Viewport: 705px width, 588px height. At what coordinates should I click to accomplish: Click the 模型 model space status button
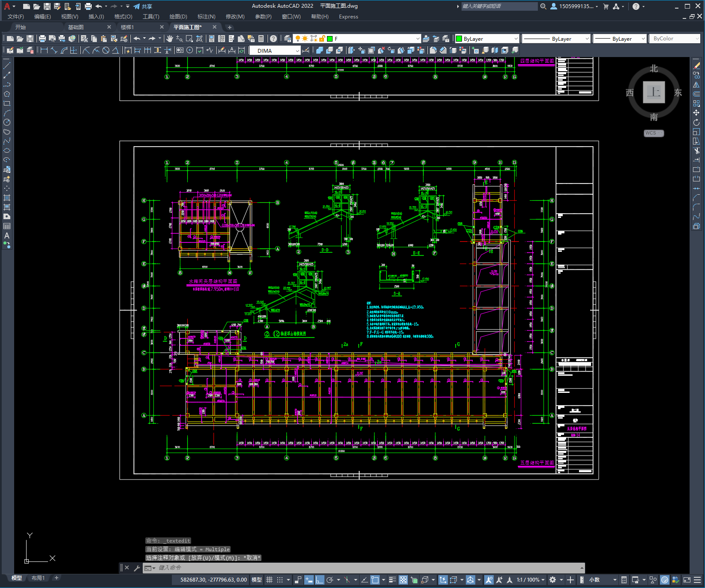pyautogui.click(x=257, y=580)
